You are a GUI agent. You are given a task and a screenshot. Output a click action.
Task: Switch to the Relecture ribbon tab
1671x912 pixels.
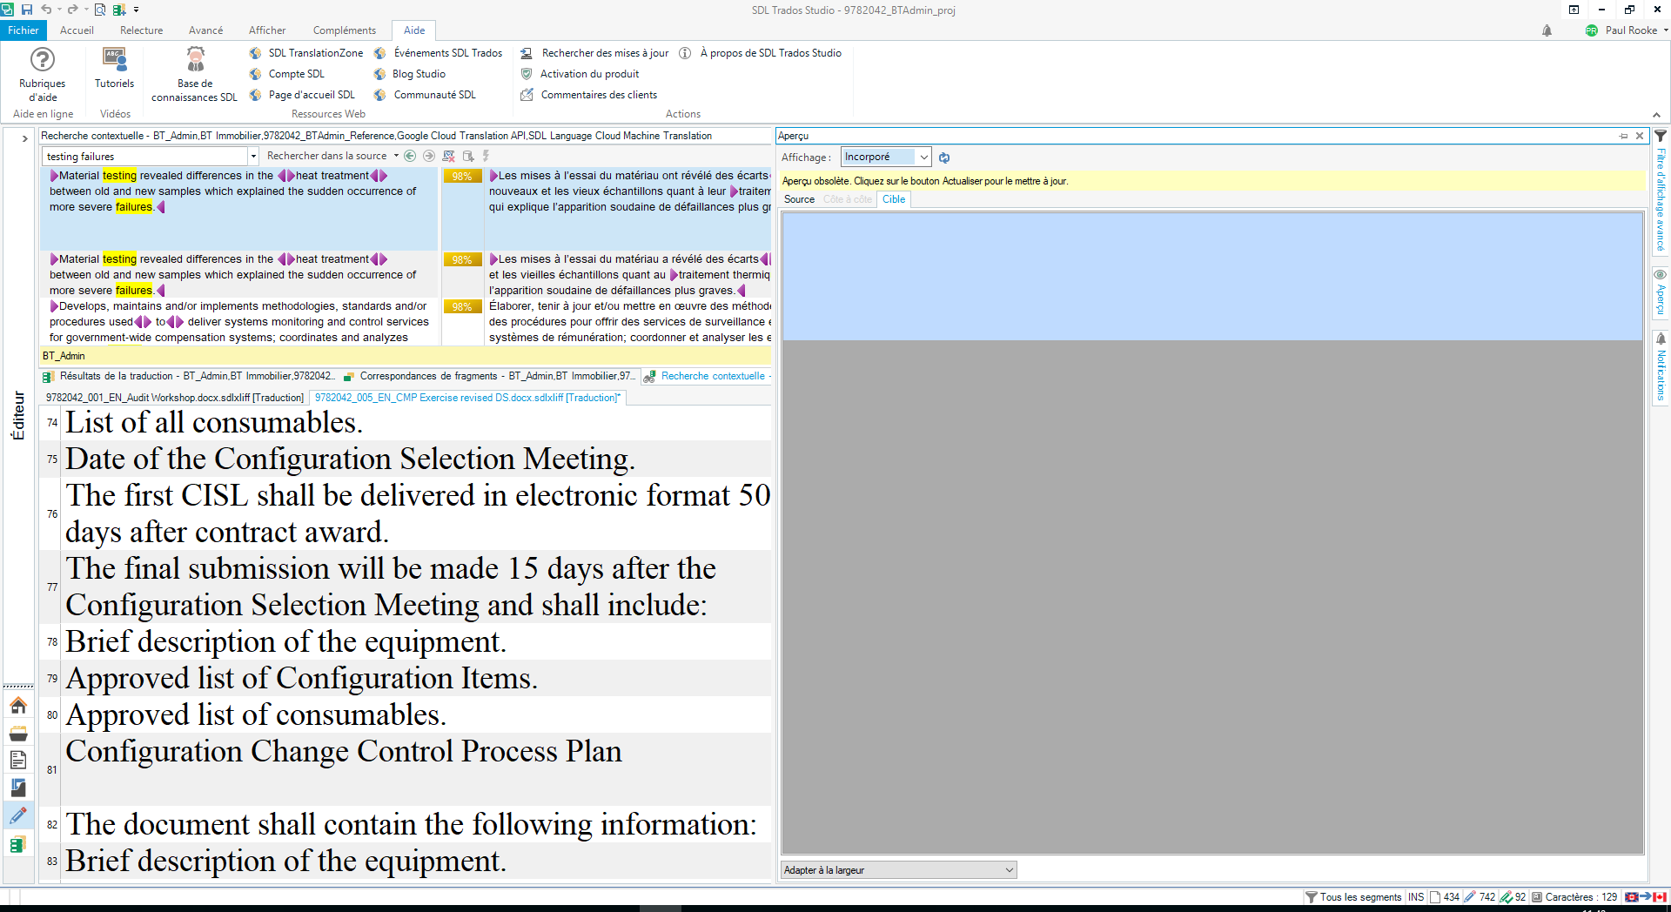(x=141, y=30)
